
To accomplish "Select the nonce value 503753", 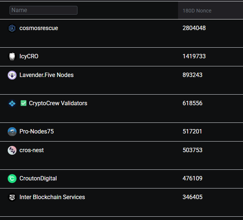I will coord(192,150).
